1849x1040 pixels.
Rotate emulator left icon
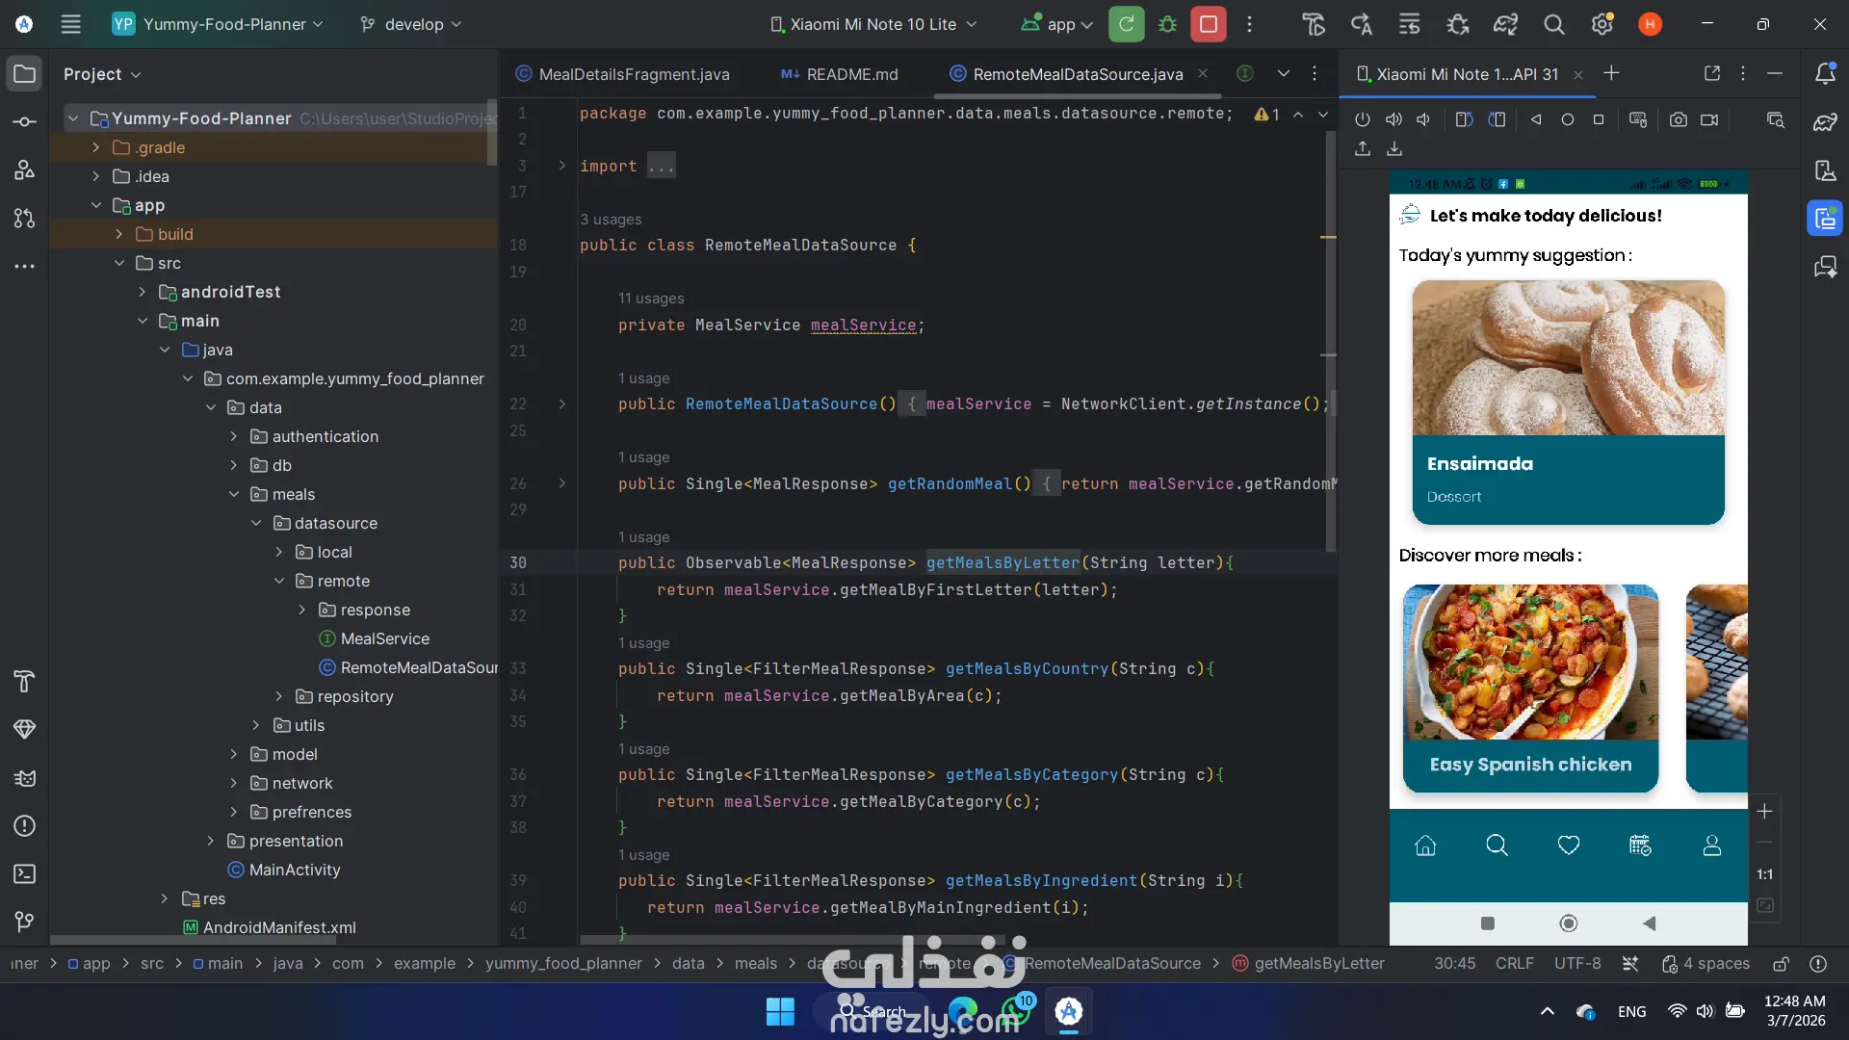point(1464,119)
